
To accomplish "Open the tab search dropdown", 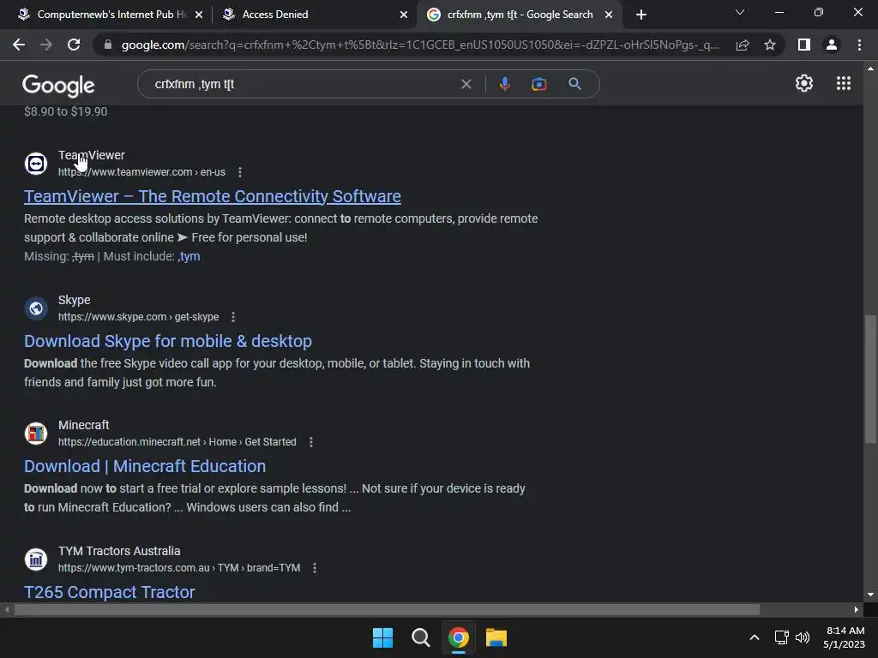I will [740, 12].
